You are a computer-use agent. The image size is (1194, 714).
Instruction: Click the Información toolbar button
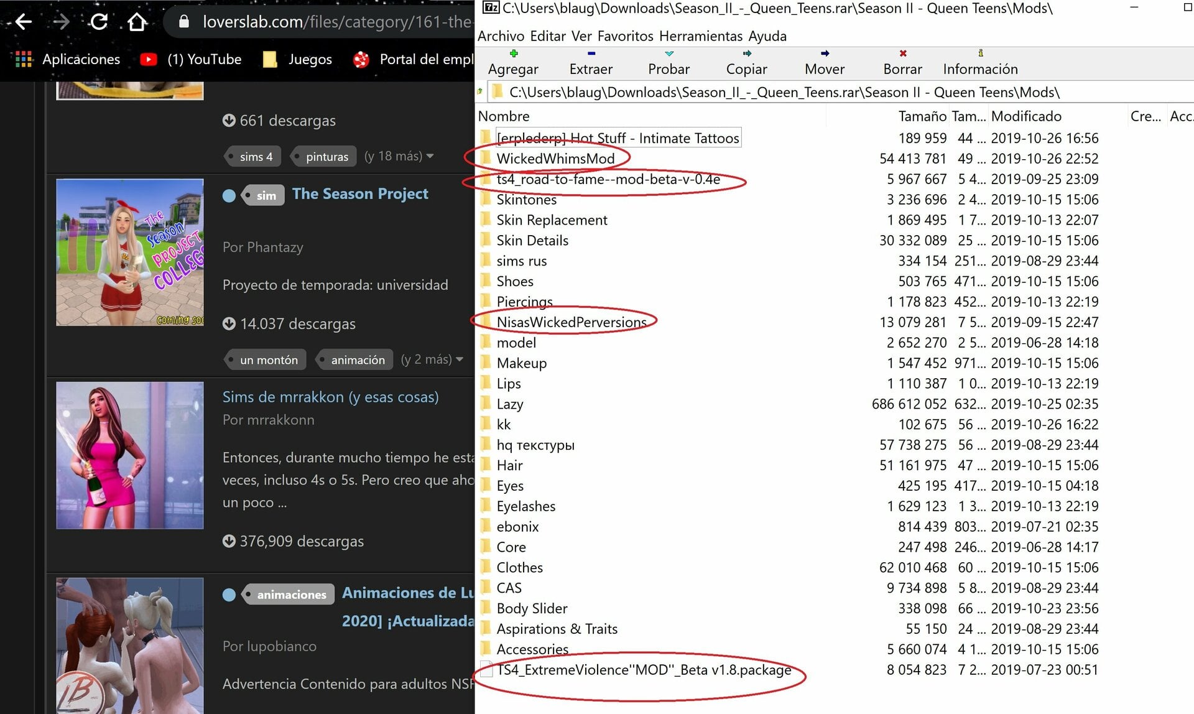pos(980,62)
